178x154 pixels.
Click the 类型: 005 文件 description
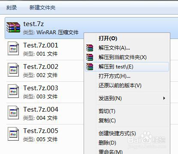click(x=40, y=139)
